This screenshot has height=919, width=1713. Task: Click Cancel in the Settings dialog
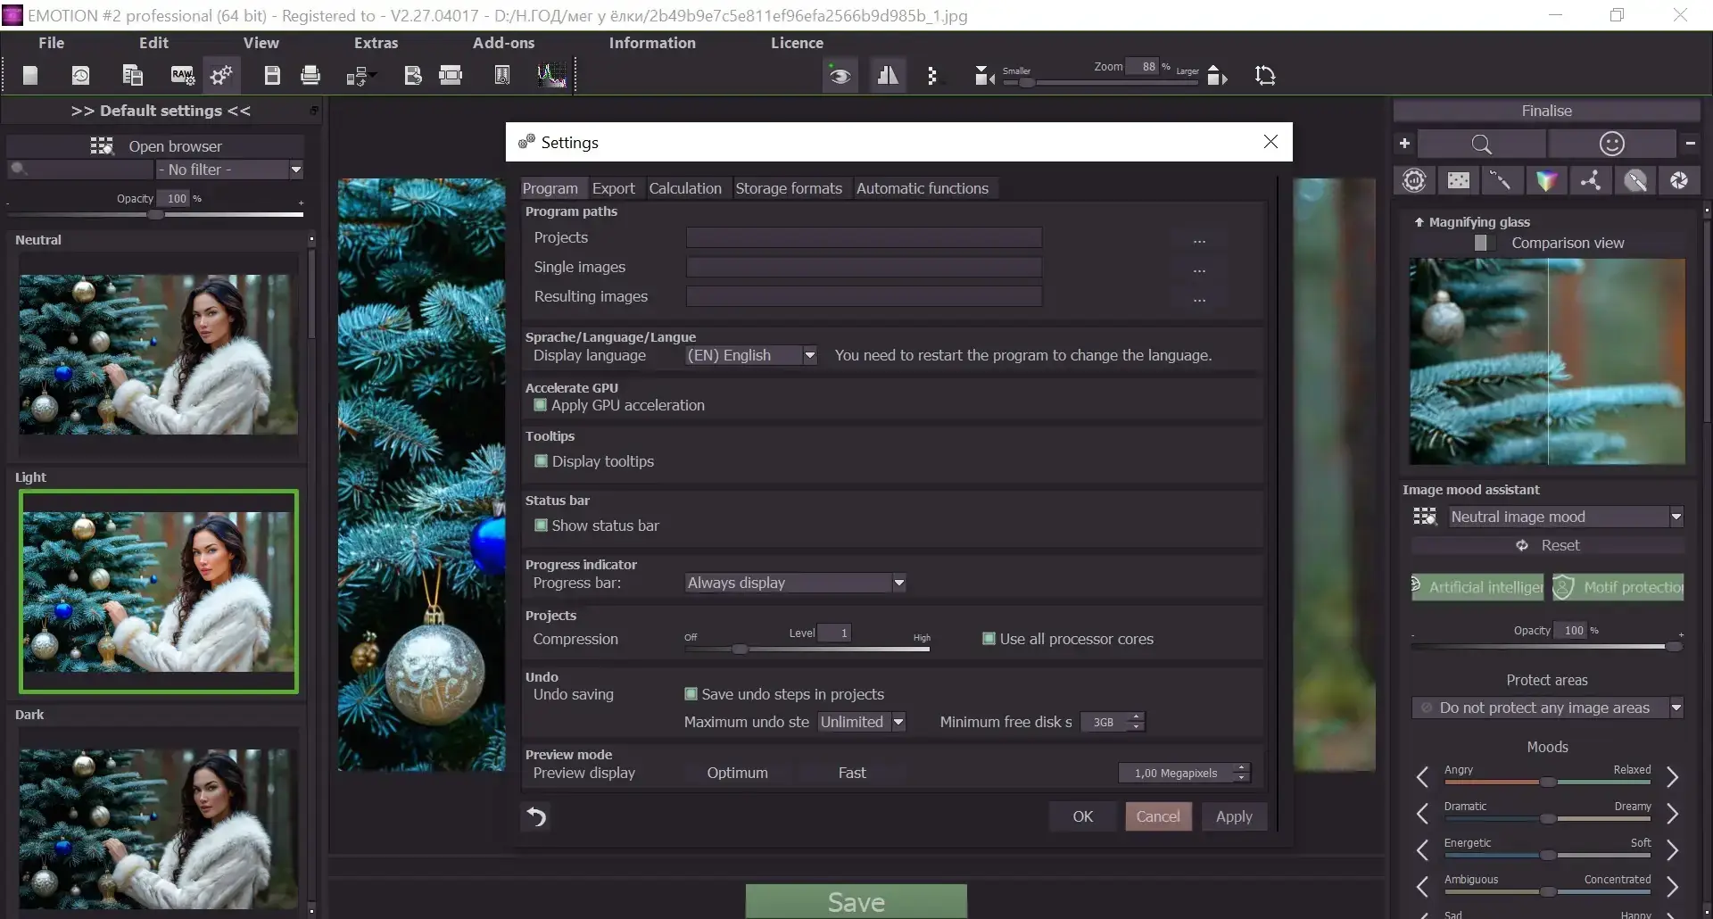click(x=1158, y=816)
